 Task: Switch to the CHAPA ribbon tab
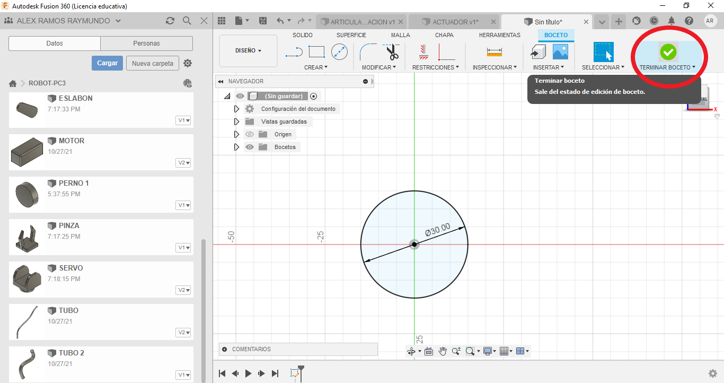[x=444, y=35]
